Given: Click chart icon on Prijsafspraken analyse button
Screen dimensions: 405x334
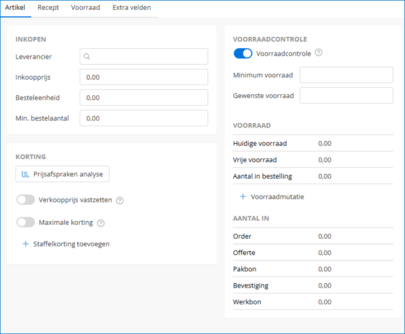Looking at the screenshot, I should [25, 174].
